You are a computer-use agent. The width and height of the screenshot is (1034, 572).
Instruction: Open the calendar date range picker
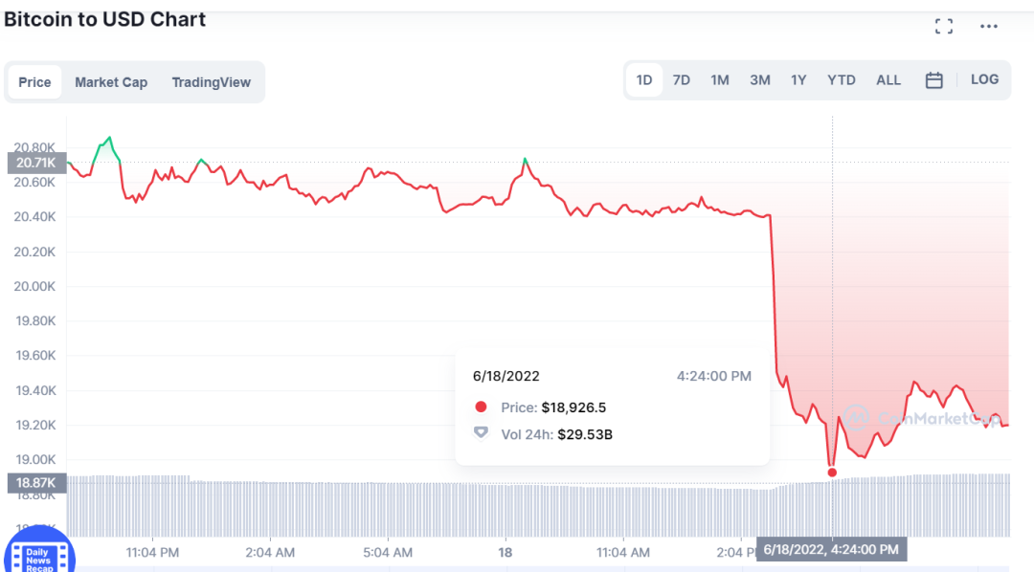point(934,80)
